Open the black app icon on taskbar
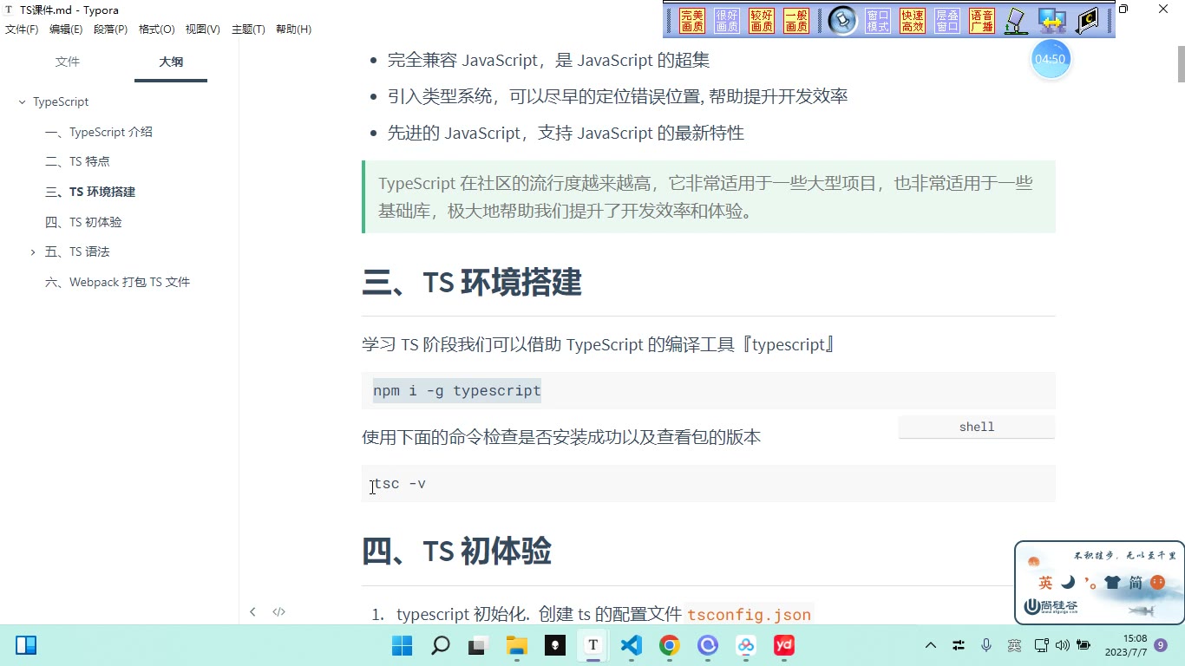This screenshot has height=666, width=1185. (555, 645)
